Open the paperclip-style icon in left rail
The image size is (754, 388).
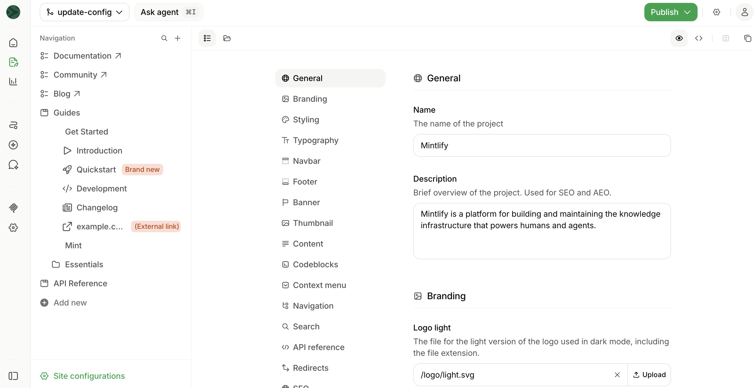[x=13, y=208]
